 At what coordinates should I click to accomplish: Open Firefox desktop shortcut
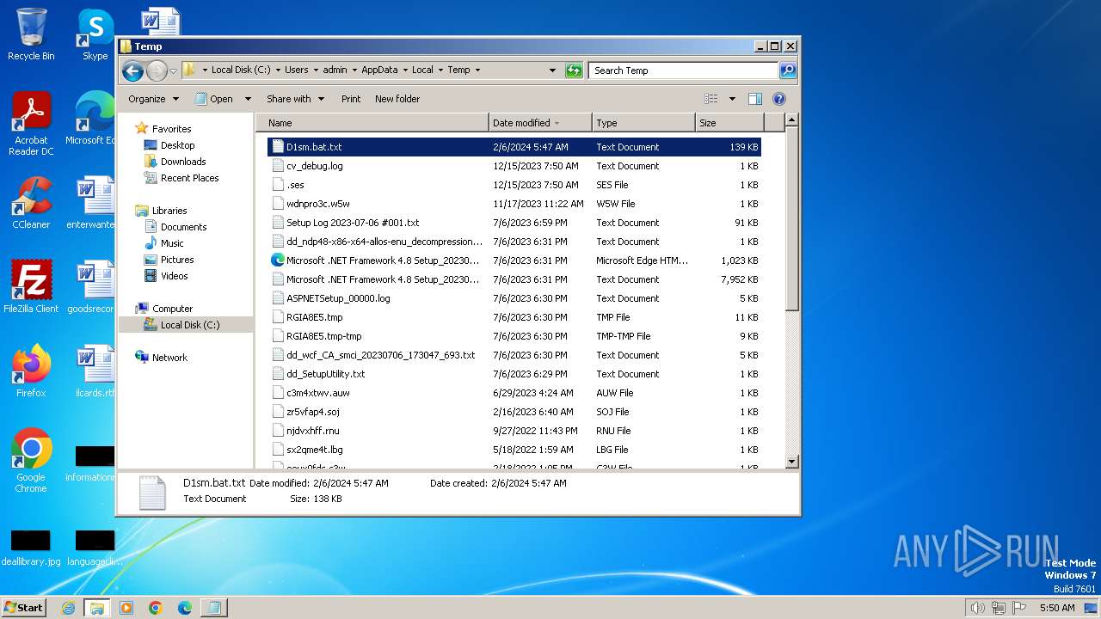coord(31,371)
